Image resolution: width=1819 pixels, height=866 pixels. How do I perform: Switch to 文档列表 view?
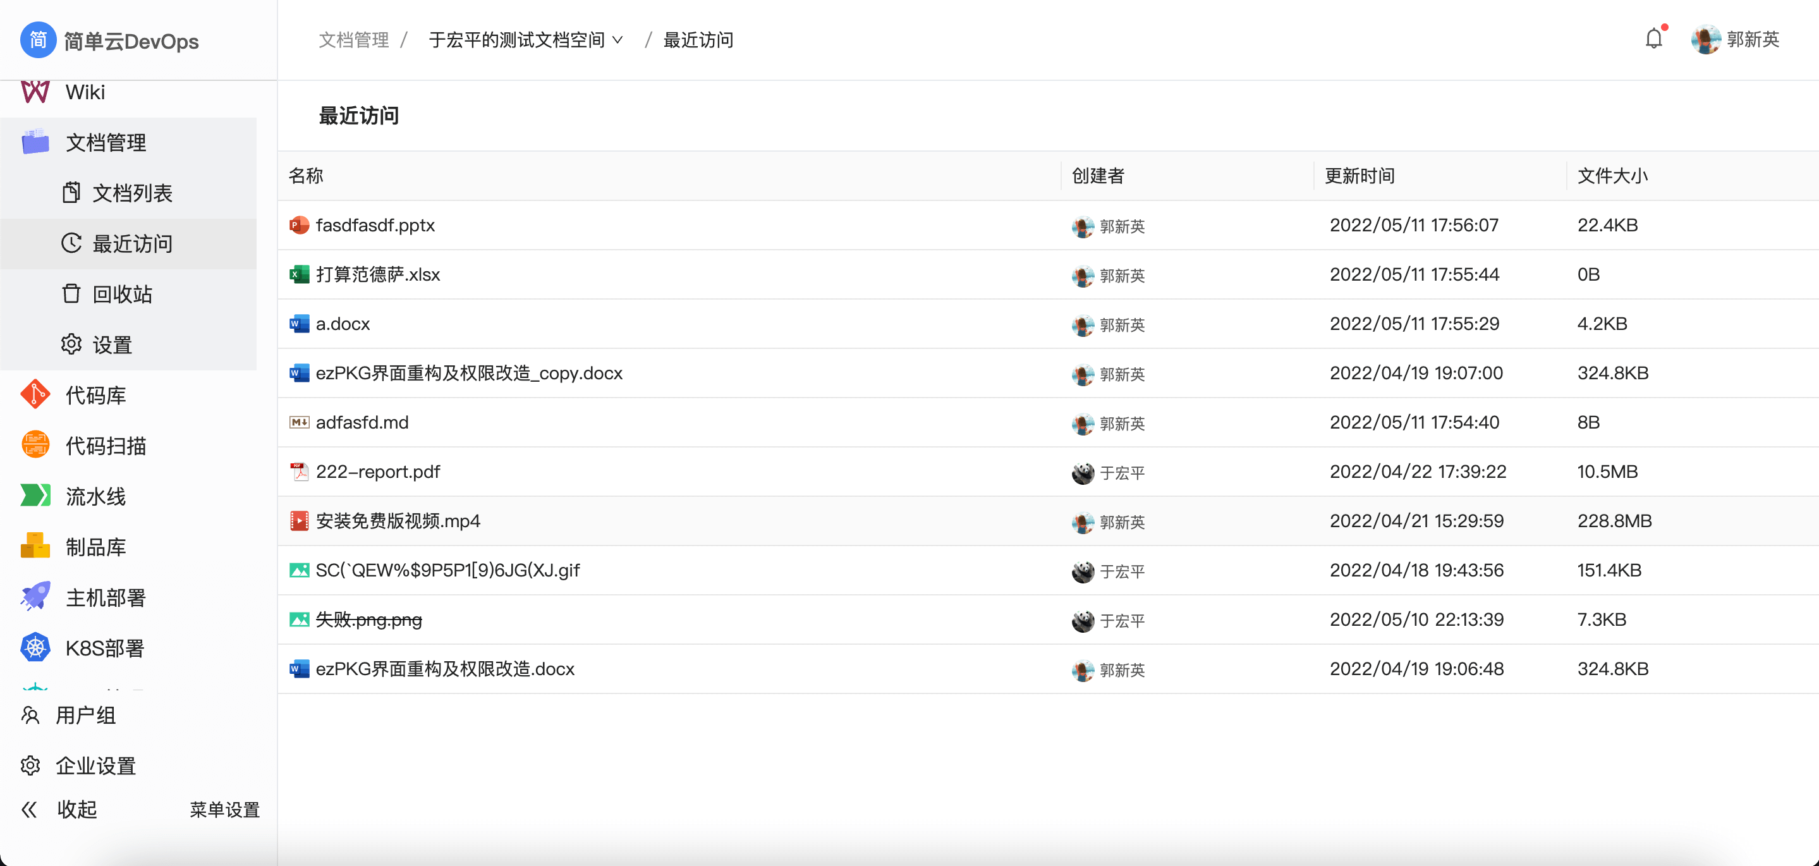coord(133,192)
